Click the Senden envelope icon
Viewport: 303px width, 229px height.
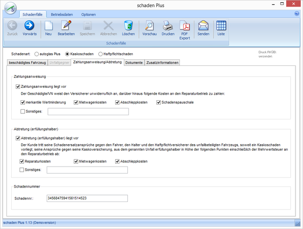203,26
